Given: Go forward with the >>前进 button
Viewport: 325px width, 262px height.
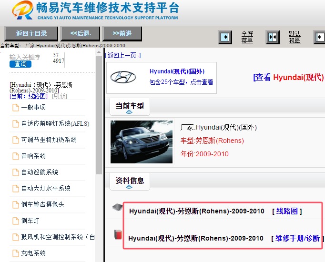Looking at the screenshot, I should (x=122, y=33).
